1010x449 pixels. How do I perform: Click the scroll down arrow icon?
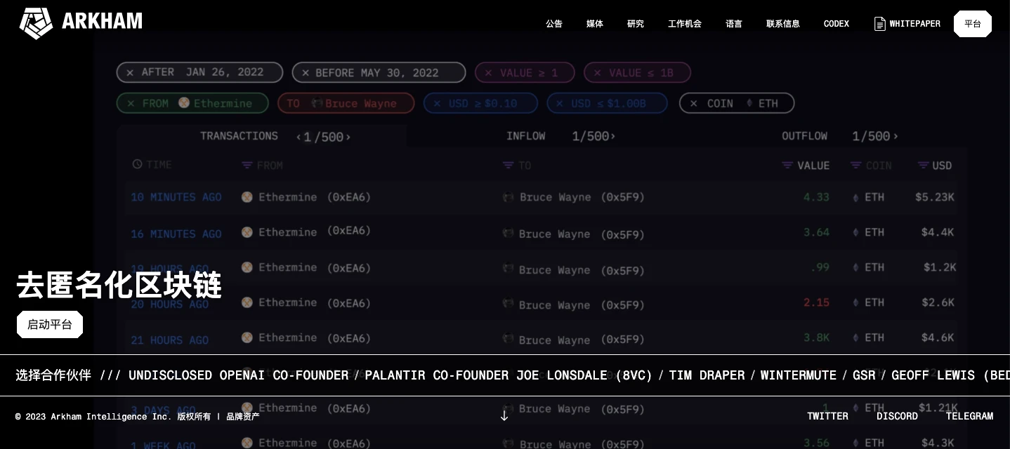point(504,415)
